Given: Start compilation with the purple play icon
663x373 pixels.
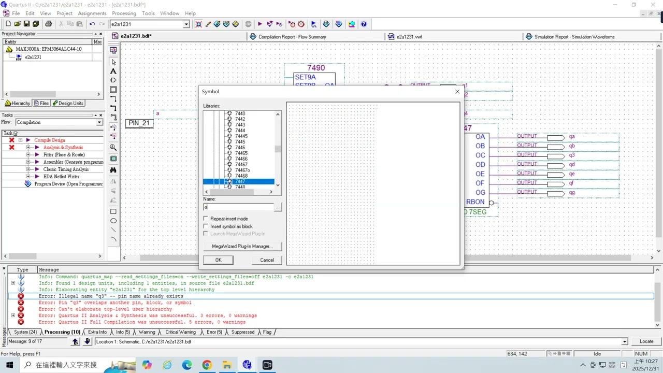Looking at the screenshot, I should coord(260,24).
